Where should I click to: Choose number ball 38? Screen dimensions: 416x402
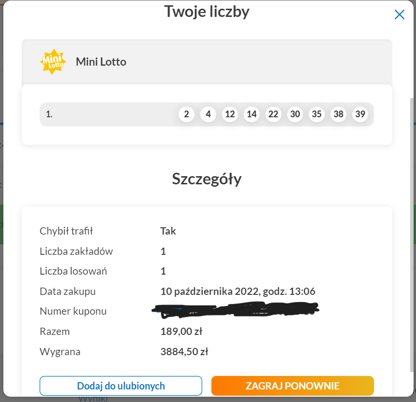tap(338, 114)
